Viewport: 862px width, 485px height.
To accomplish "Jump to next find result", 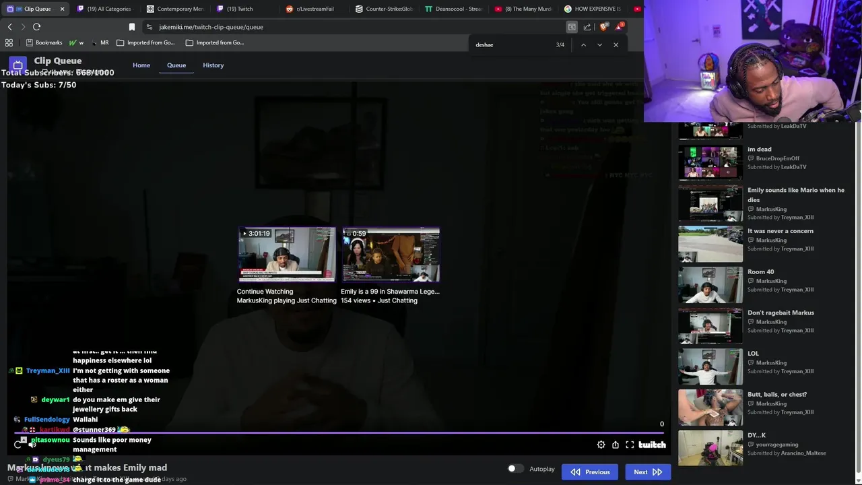I will (599, 44).
